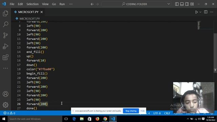
Task: Run the Python file with play button
Action: point(196,12)
